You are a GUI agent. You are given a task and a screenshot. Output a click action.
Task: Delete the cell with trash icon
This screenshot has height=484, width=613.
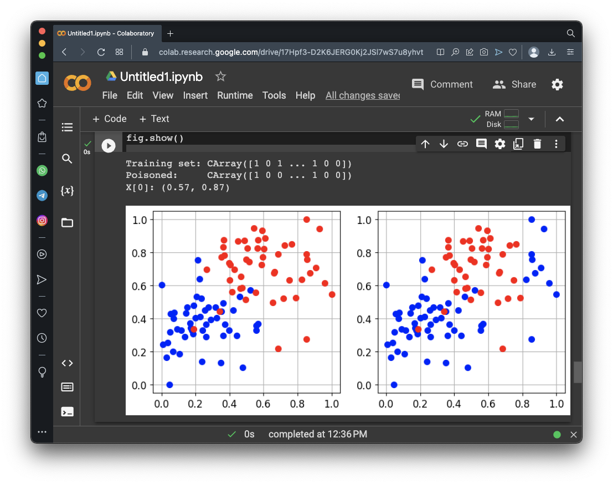click(537, 144)
